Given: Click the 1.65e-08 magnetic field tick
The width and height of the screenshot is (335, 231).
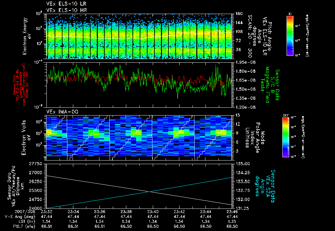Looking at the screenshot, I should (245, 80).
